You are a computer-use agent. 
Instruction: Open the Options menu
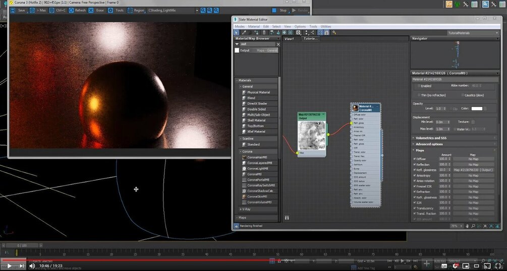point(300,27)
